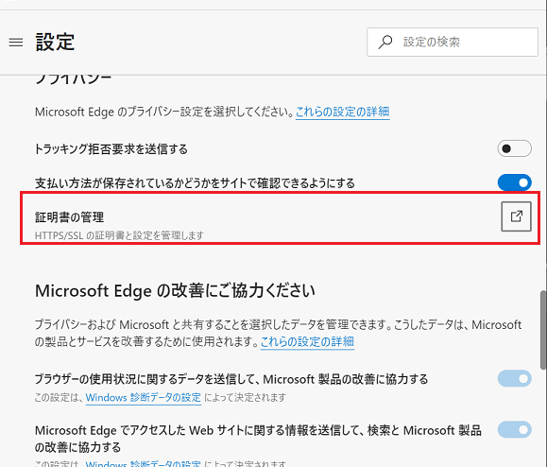Toggle the browser usage data sending switch
Image resolution: width=547 pixels, height=467 pixels.
(x=515, y=379)
